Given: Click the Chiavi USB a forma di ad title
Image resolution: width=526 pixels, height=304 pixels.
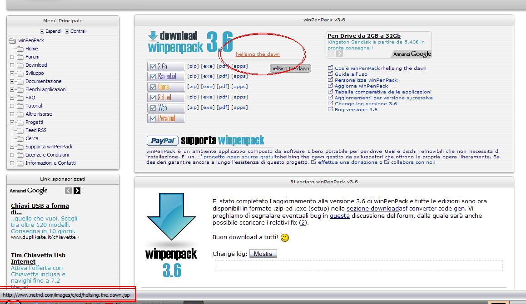Looking at the screenshot, I should tap(40, 209).
